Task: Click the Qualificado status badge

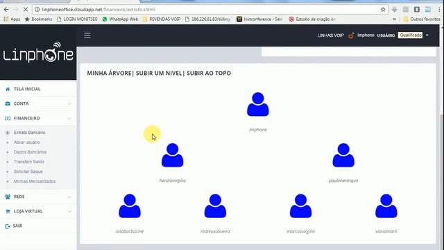Action: pos(410,35)
